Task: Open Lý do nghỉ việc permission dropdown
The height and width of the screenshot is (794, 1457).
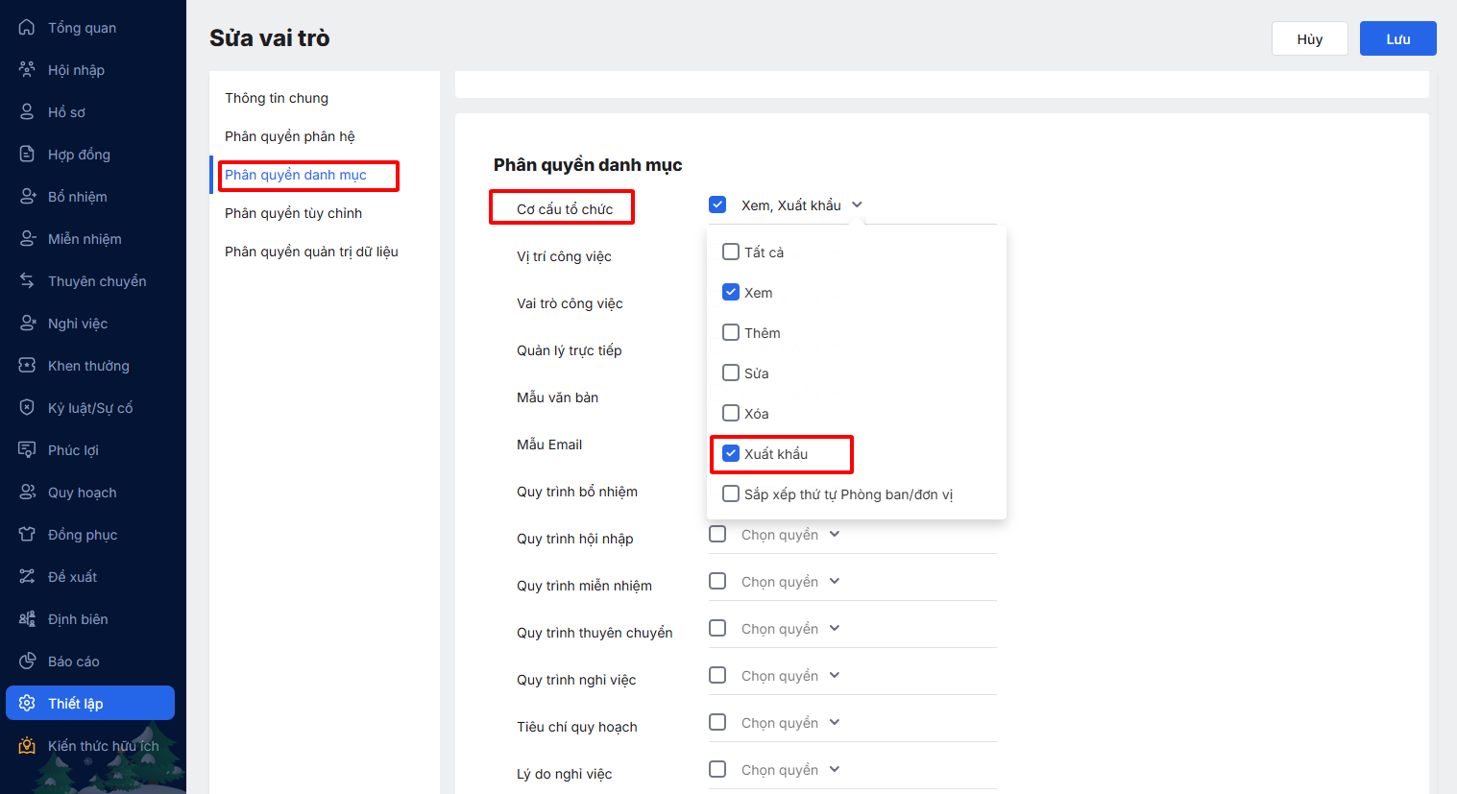Action: (834, 770)
